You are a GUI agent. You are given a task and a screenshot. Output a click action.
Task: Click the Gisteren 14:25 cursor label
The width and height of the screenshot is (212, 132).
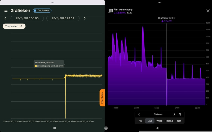[x=166, y=18]
